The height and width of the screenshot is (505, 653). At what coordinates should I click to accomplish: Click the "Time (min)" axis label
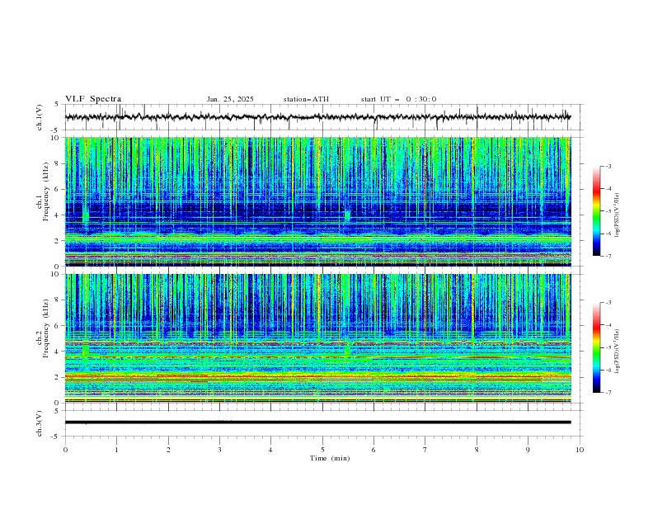point(330,458)
